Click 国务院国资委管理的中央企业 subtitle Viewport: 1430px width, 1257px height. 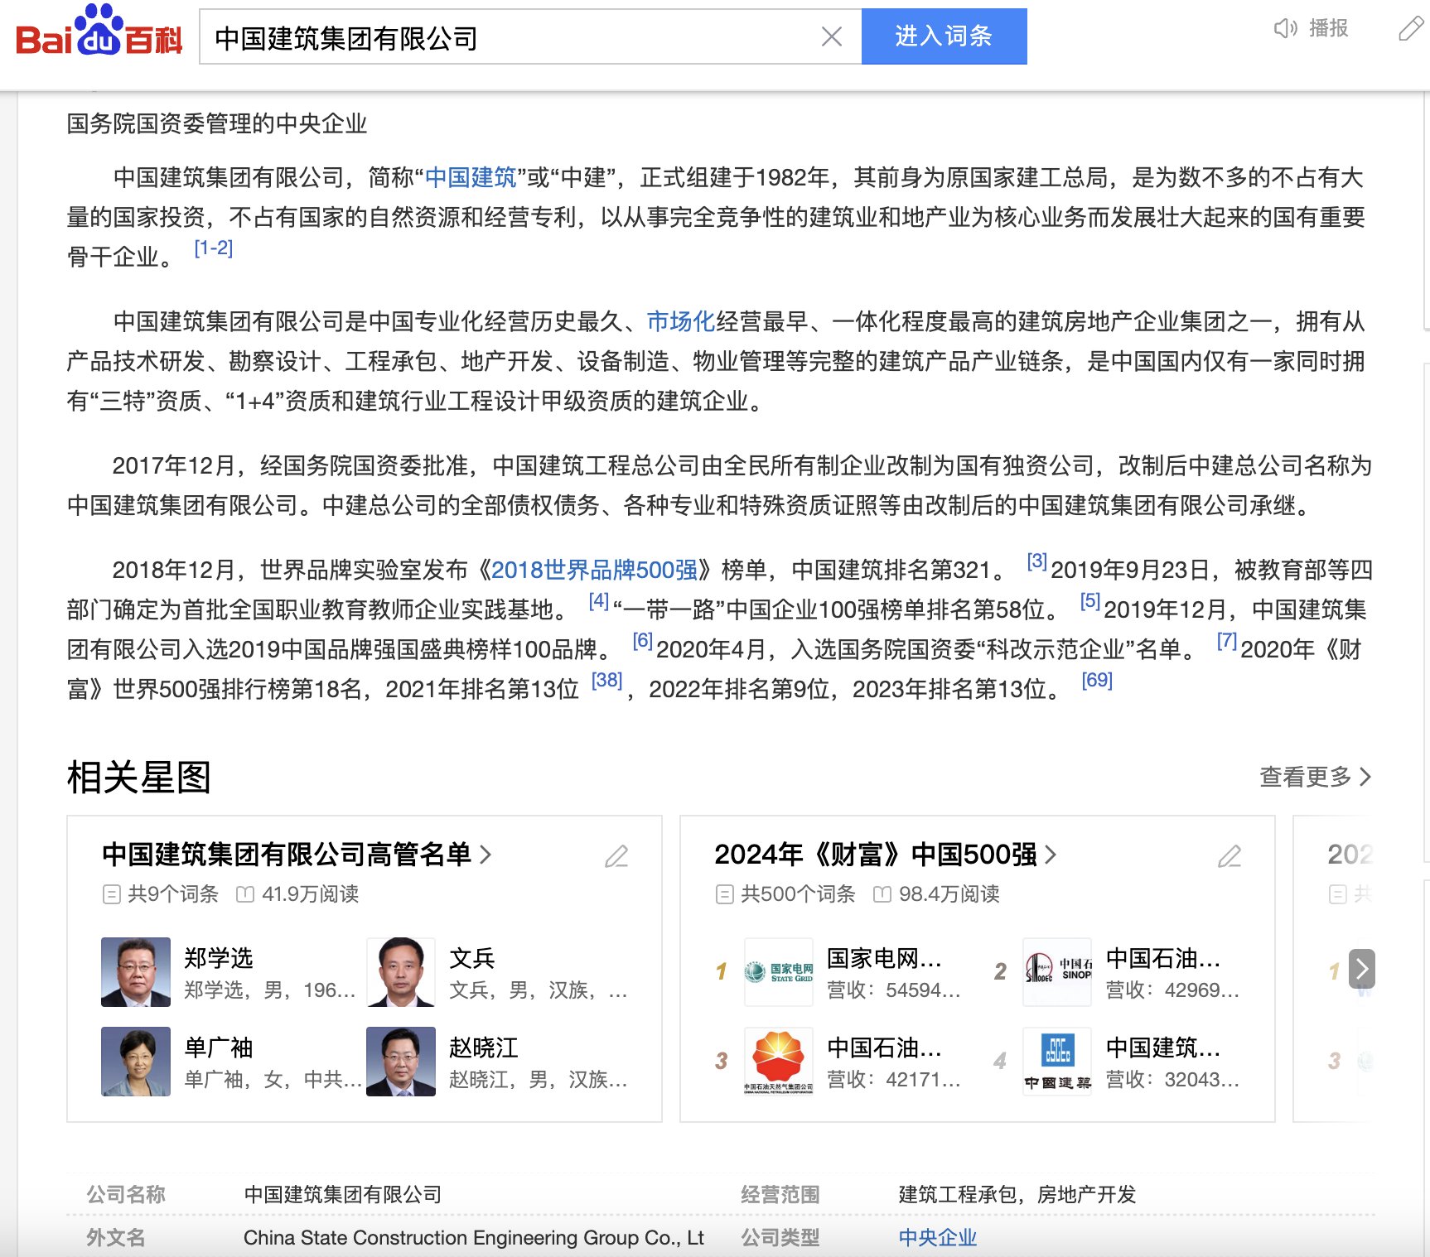pos(217,123)
